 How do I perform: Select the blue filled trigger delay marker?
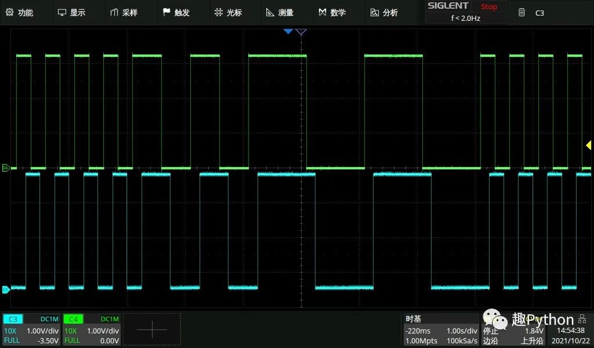coord(288,31)
